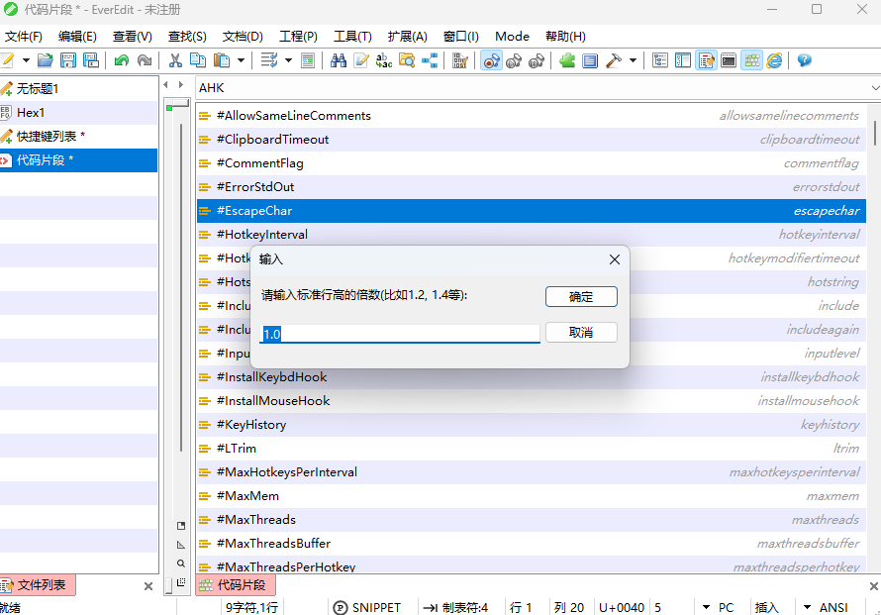Screen dimensions: 881x615
Task: Toggle the snippet panel toolbar button
Action: tap(751, 60)
